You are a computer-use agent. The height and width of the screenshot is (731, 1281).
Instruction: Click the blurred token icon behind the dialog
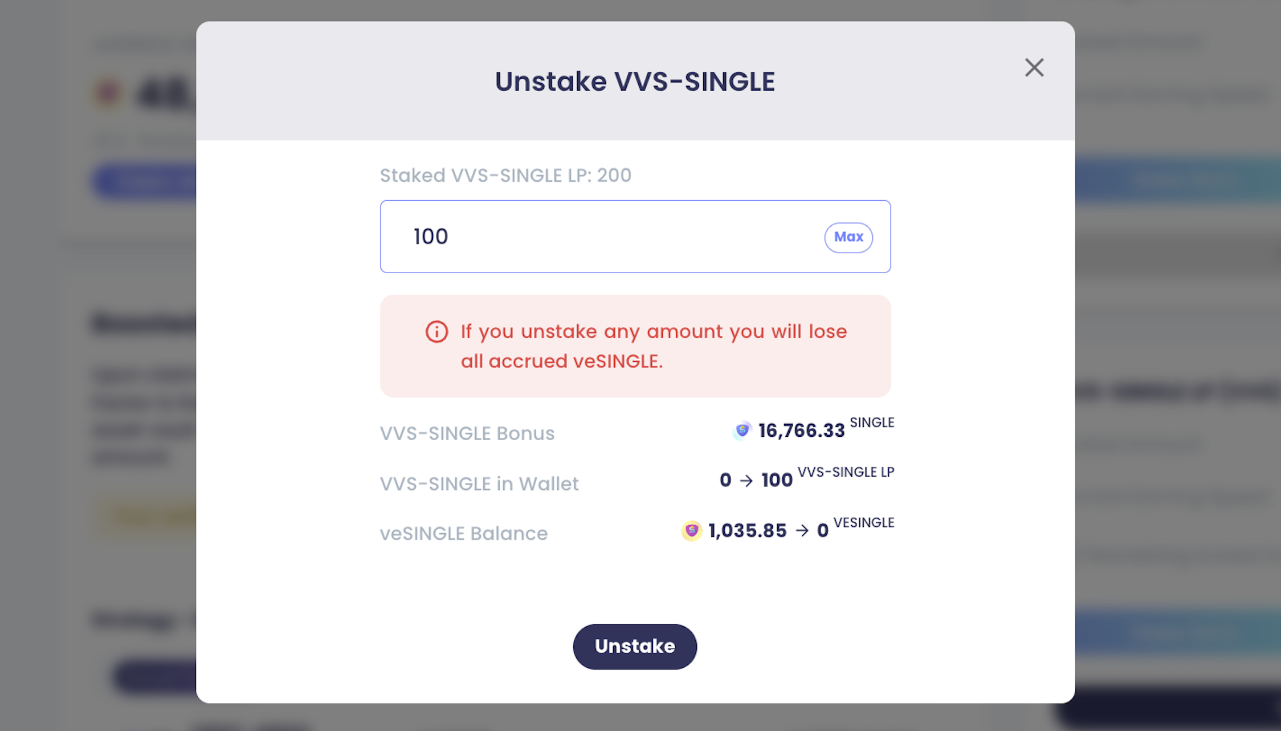point(108,93)
